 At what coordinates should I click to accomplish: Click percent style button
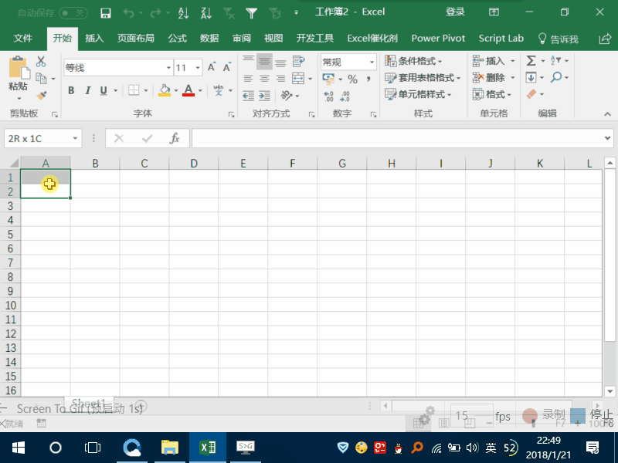(x=353, y=79)
